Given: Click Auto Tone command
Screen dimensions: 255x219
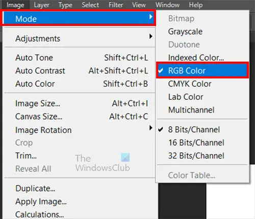Looking at the screenshot, I should click(80, 58).
